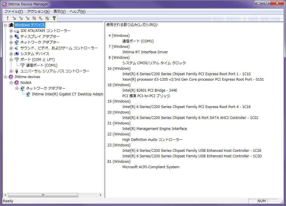The image size is (286, 206).
Task: Collapse the NodeA node
Action: [x=11, y=83]
